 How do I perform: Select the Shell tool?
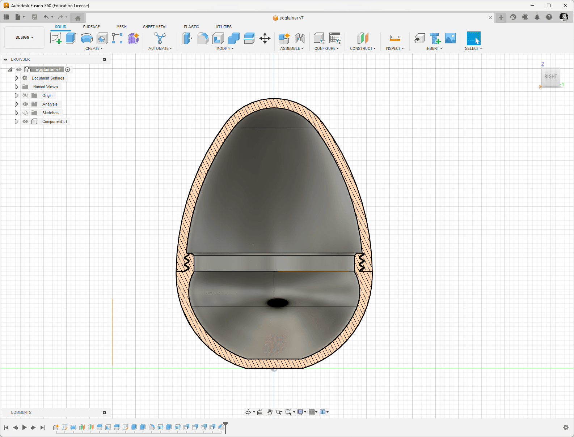point(218,38)
